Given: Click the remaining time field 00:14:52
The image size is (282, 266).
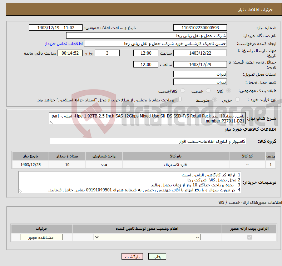Looking at the screenshot, I should tap(70, 53).
